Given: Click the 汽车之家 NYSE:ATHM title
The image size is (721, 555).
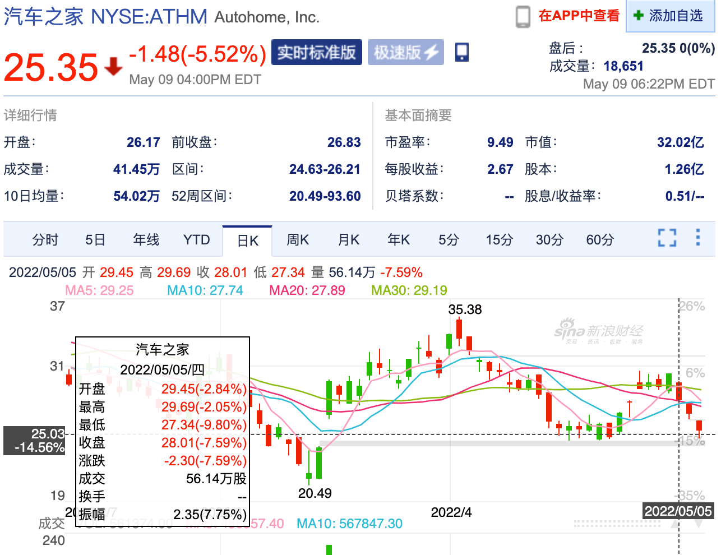Looking at the screenshot, I should tap(105, 17).
